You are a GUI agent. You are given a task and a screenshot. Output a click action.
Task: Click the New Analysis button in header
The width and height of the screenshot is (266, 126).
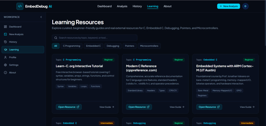228,6
